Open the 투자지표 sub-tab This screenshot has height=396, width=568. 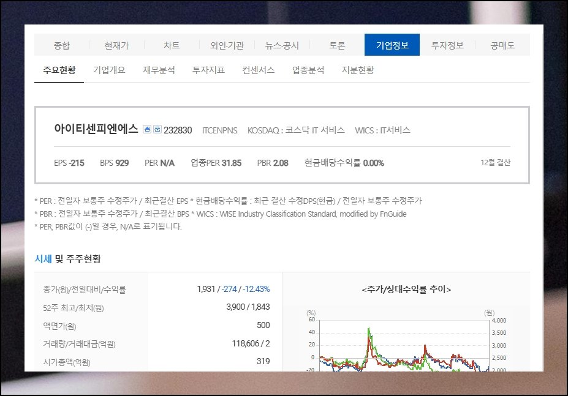coord(209,70)
